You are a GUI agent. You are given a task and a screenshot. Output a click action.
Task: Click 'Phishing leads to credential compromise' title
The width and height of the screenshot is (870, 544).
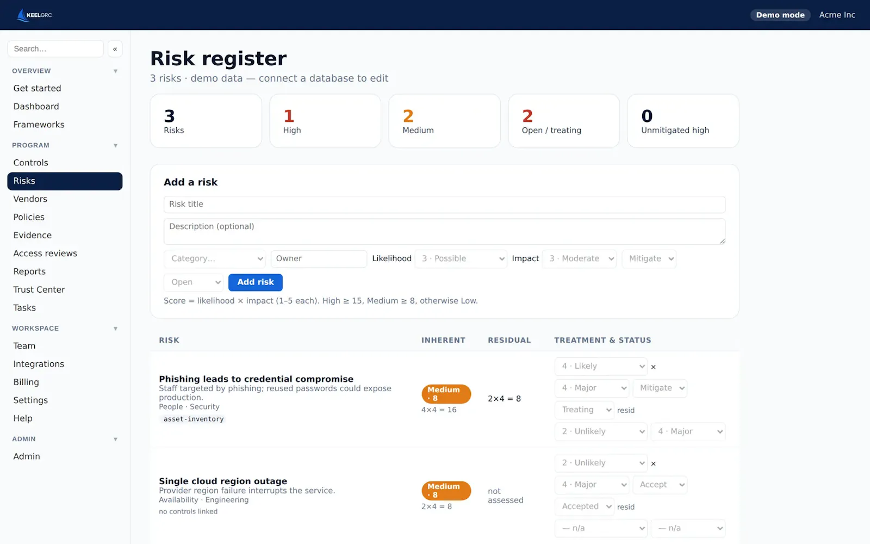[256, 379]
